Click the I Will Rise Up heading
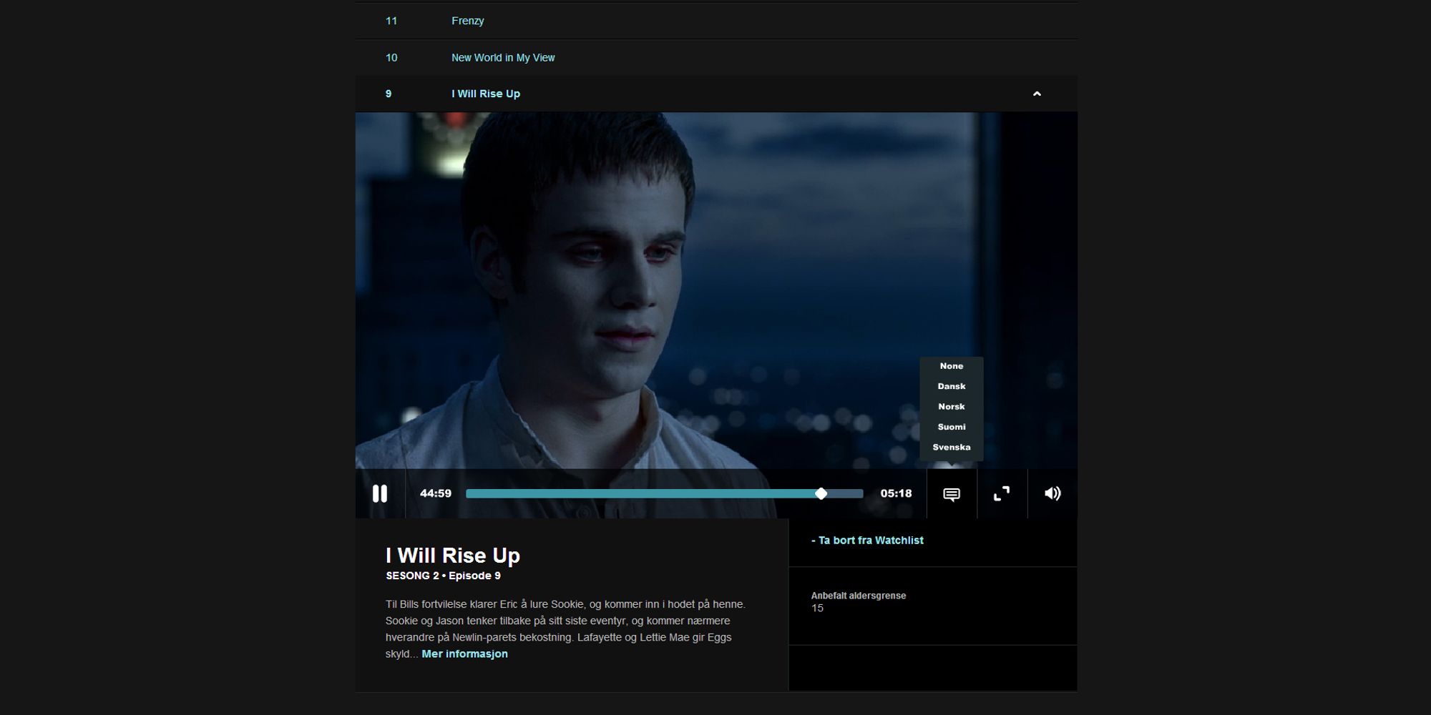 [x=453, y=556]
